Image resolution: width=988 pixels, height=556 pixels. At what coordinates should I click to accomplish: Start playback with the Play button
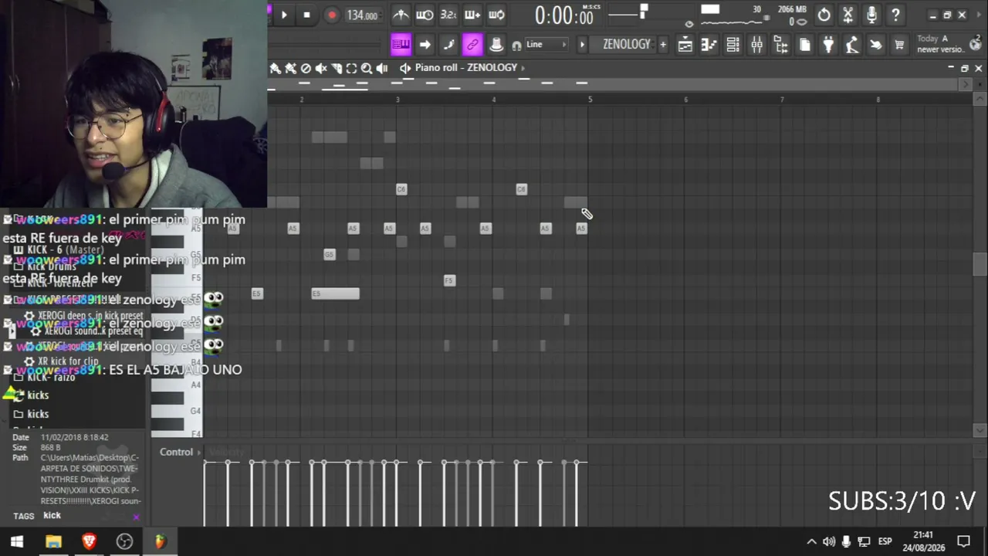[x=284, y=15]
